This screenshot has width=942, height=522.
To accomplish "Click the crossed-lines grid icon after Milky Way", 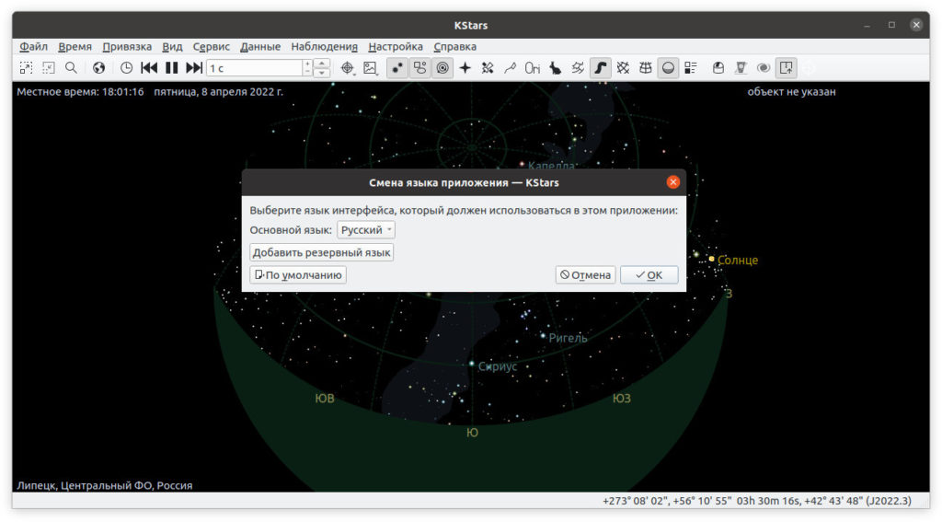I will point(623,68).
